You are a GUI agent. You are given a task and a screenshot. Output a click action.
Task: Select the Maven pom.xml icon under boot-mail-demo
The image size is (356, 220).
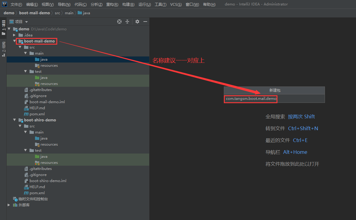26,114
